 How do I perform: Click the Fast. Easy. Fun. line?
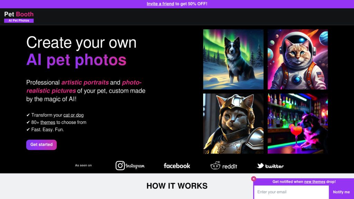pos(45,130)
